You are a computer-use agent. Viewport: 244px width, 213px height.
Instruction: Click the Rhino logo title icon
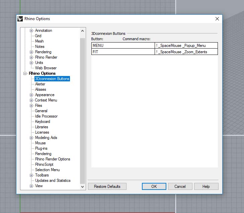point(20,19)
